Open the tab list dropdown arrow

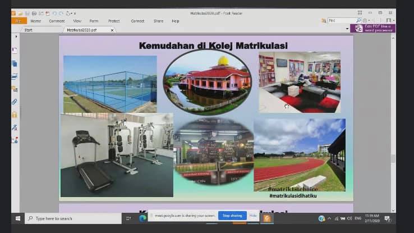click(x=347, y=29)
